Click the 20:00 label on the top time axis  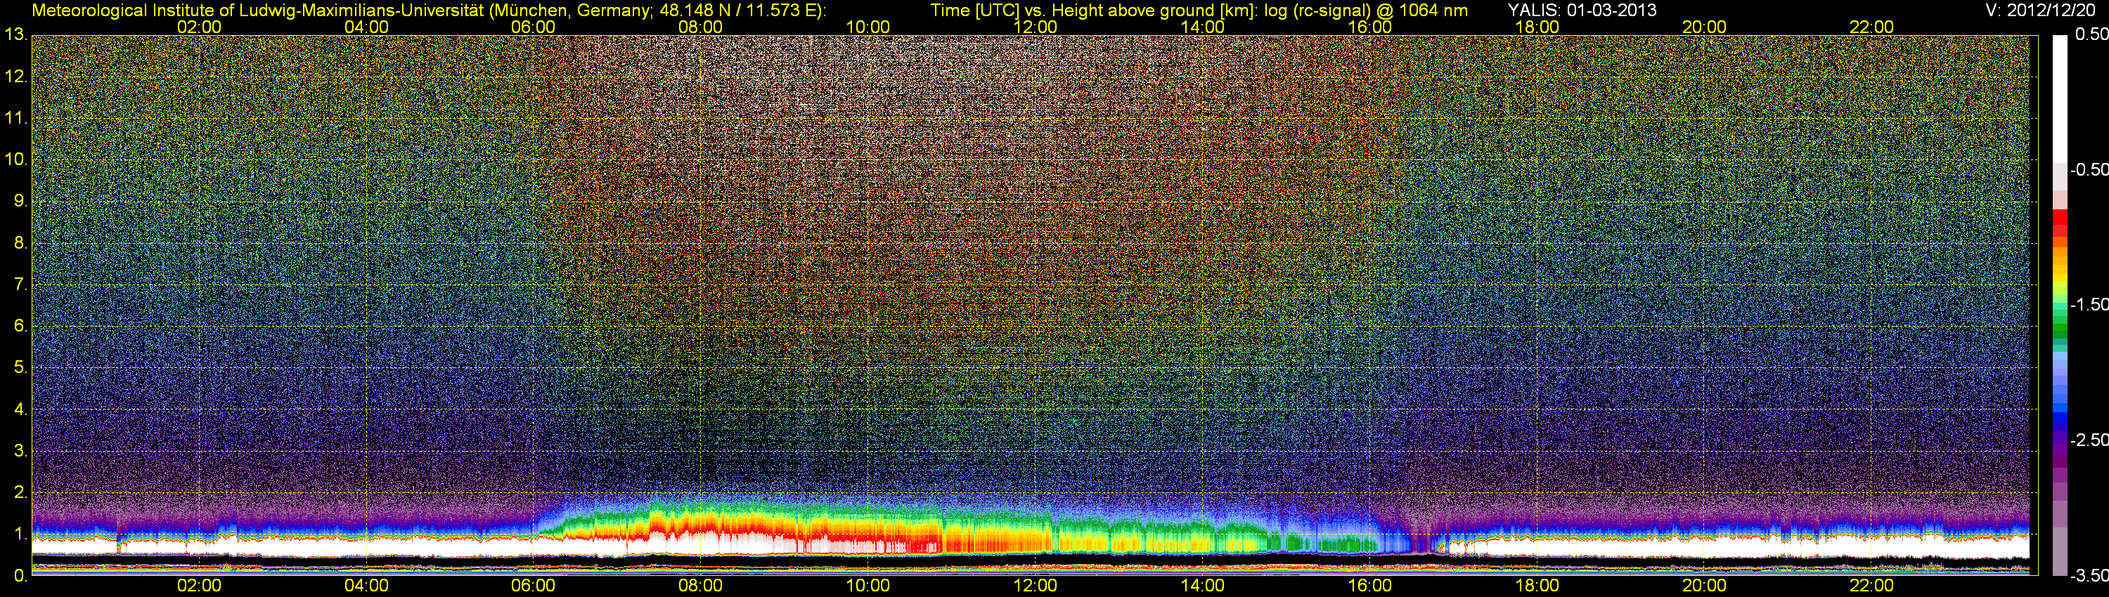(1705, 27)
